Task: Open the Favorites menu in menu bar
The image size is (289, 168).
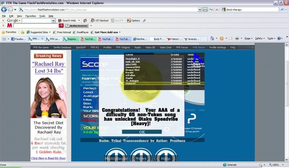Action: point(30,16)
